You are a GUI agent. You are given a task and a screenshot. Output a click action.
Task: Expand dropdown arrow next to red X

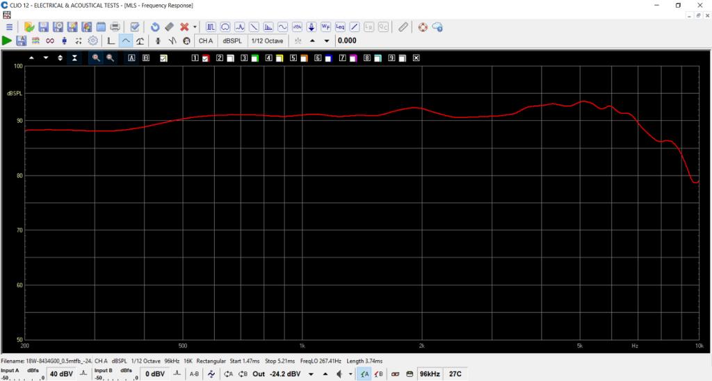(x=195, y=27)
